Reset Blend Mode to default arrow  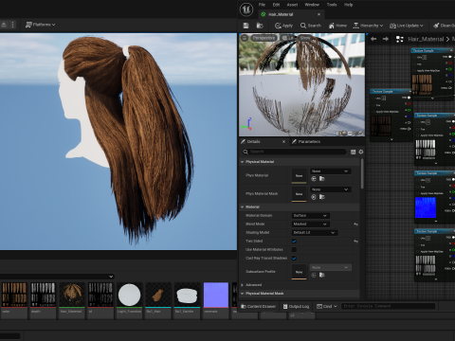tap(355, 224)
